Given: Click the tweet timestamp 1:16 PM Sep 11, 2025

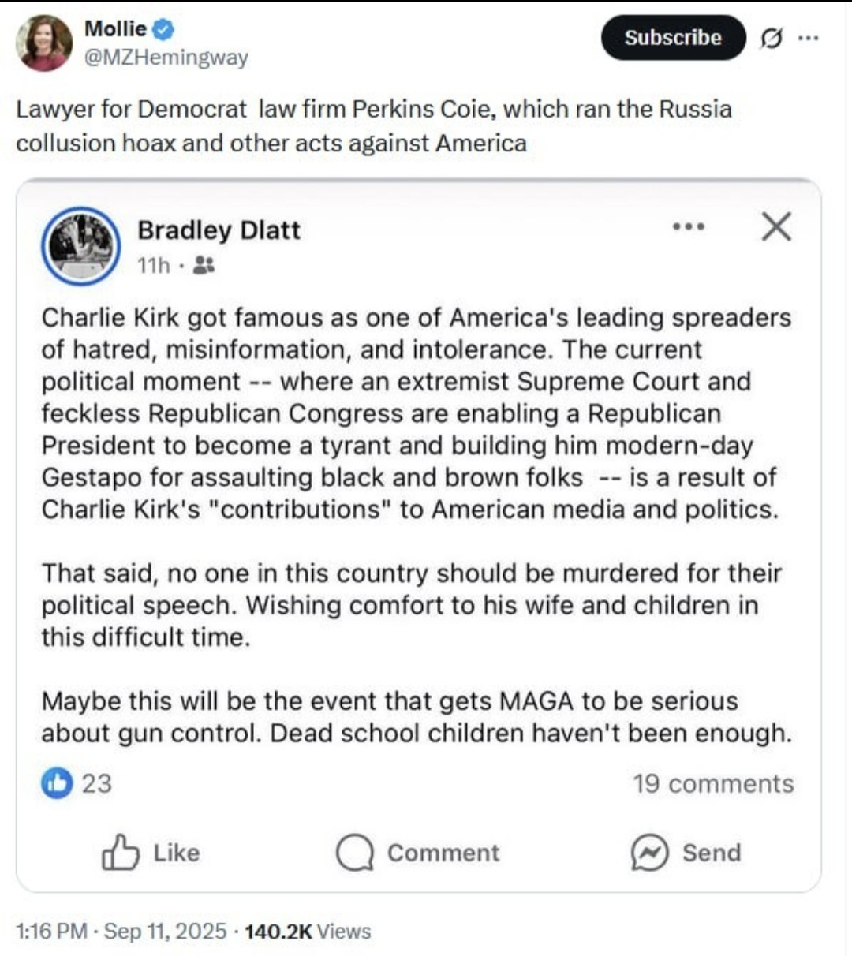Looking at the screenshot, I should (121, 932).
